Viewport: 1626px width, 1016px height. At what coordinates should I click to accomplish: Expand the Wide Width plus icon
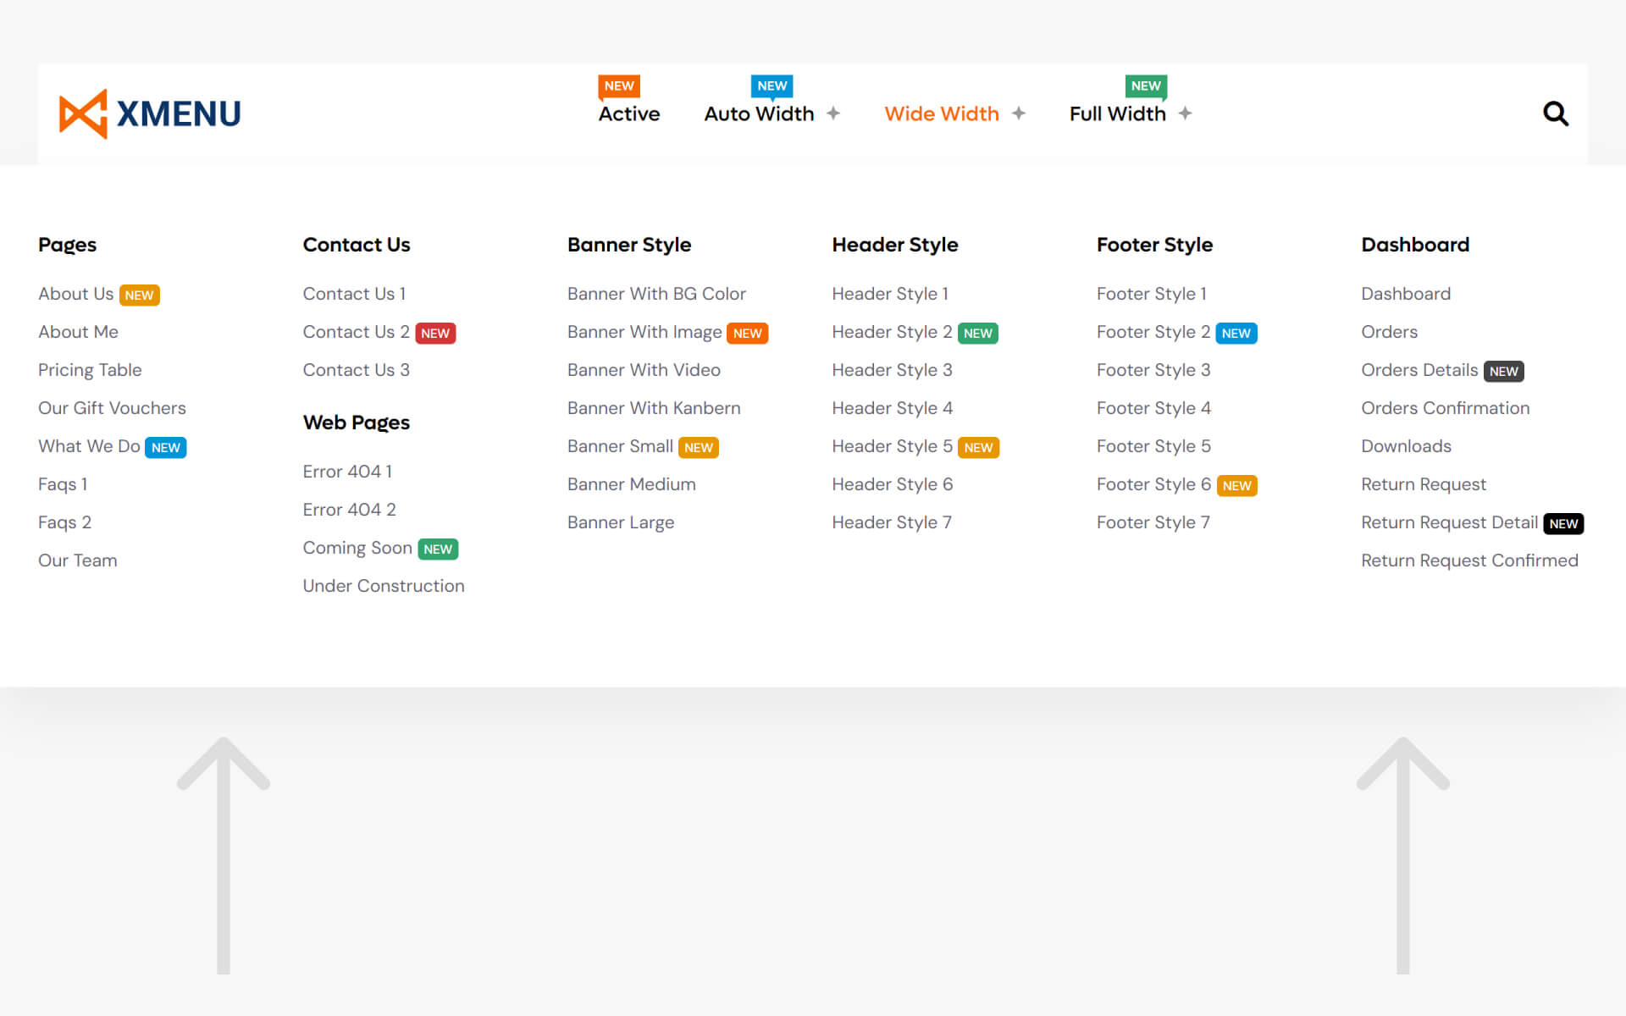(1018, 113)
